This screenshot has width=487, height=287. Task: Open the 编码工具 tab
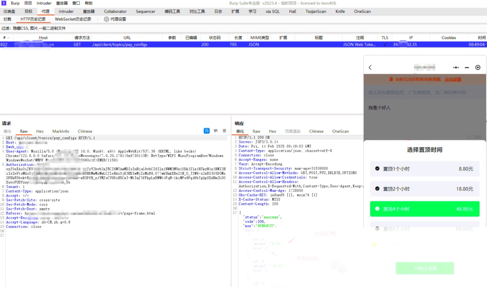pos(172,11)
